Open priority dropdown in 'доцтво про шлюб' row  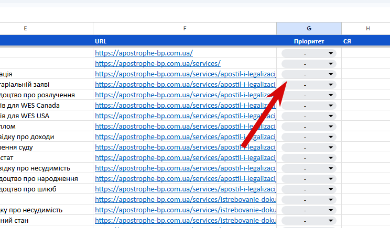[x=309, y=189]
